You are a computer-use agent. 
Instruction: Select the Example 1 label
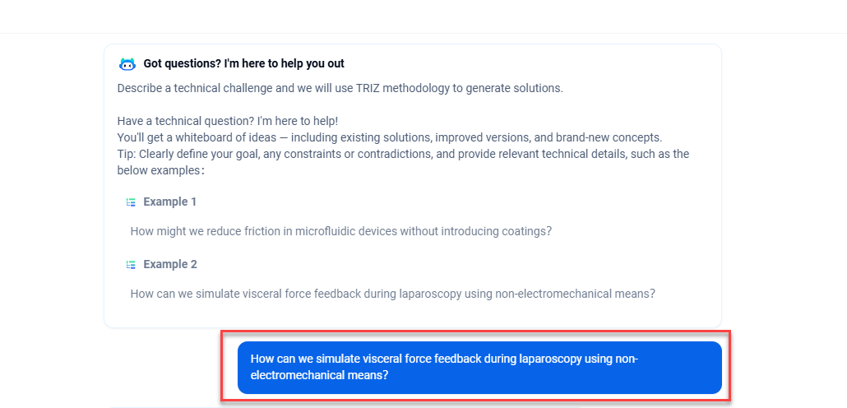pyautogui.click(x=170, y=202)
